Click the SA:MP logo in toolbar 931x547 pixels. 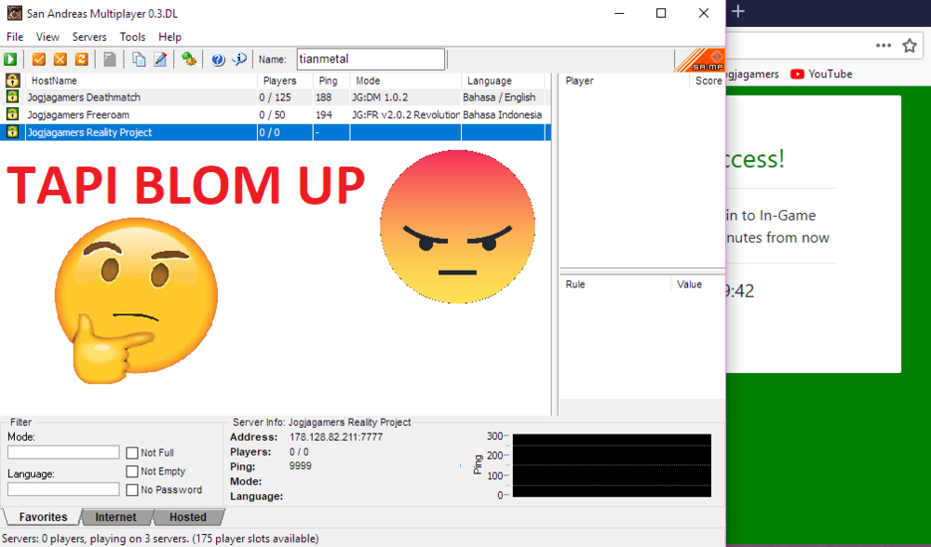click(699, 60)
